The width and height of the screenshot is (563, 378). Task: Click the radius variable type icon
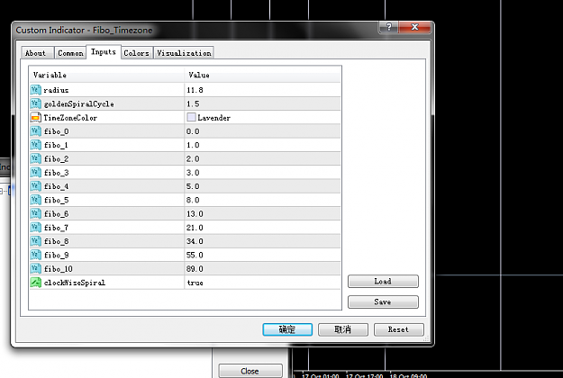pyautogui.click(x=35, y=90)
